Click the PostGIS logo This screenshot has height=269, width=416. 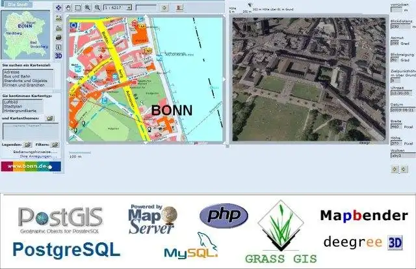60,220
